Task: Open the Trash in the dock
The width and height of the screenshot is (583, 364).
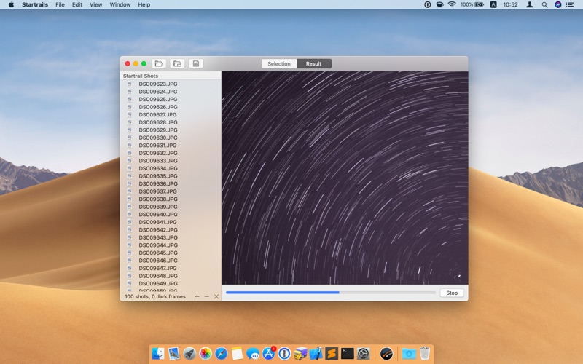Action: (425, 353)
